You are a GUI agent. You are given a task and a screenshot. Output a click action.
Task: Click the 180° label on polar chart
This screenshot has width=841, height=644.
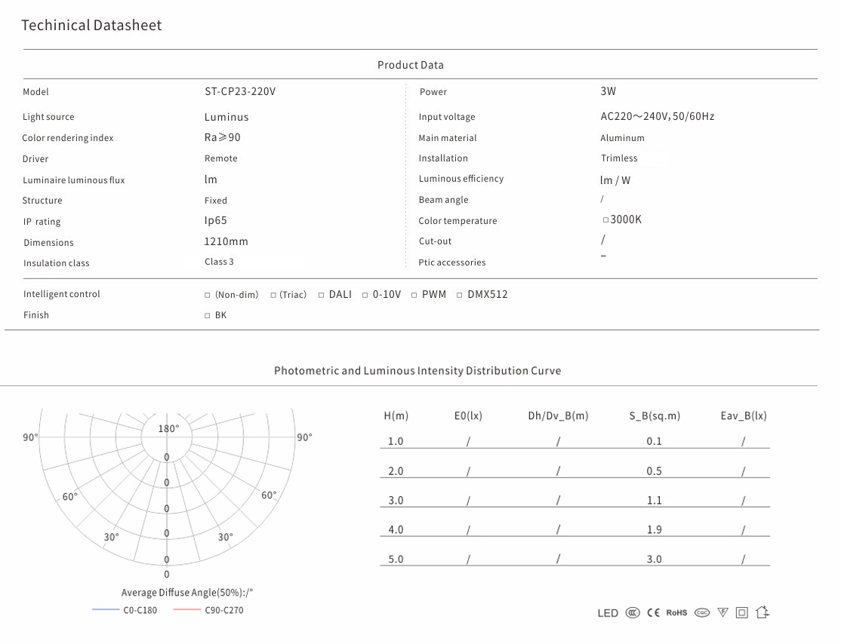168,428
